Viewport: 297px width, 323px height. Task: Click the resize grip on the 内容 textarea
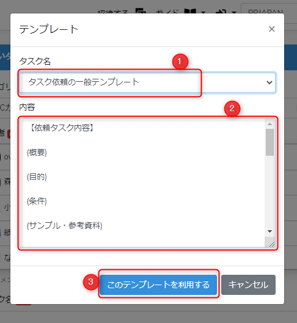[x=272, y=244]
